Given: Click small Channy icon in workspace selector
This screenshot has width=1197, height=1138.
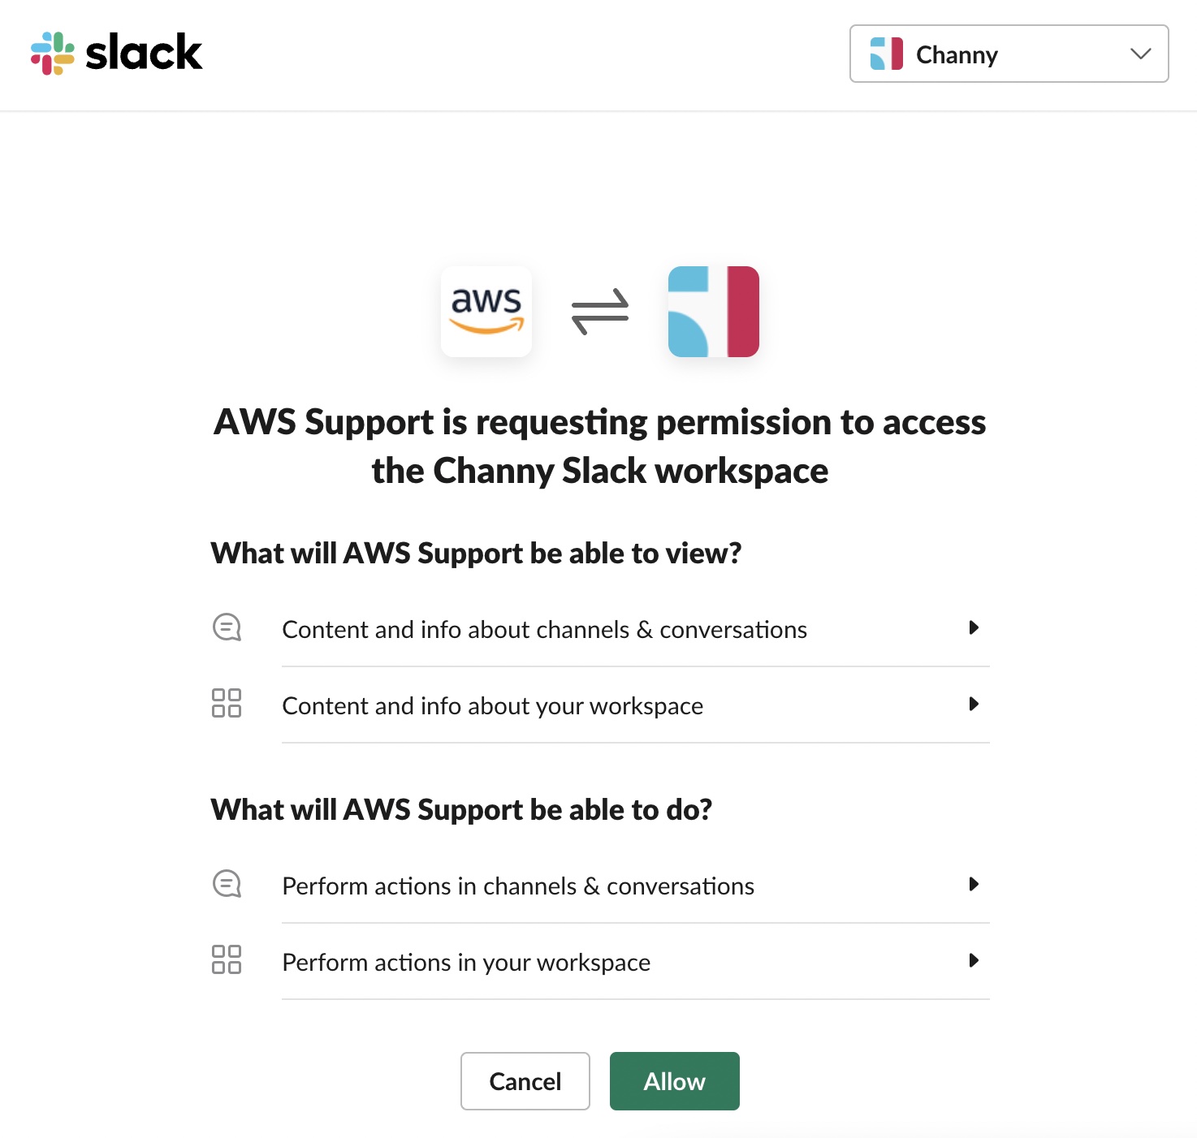Looking at the screenshot, I should [886, 54].
